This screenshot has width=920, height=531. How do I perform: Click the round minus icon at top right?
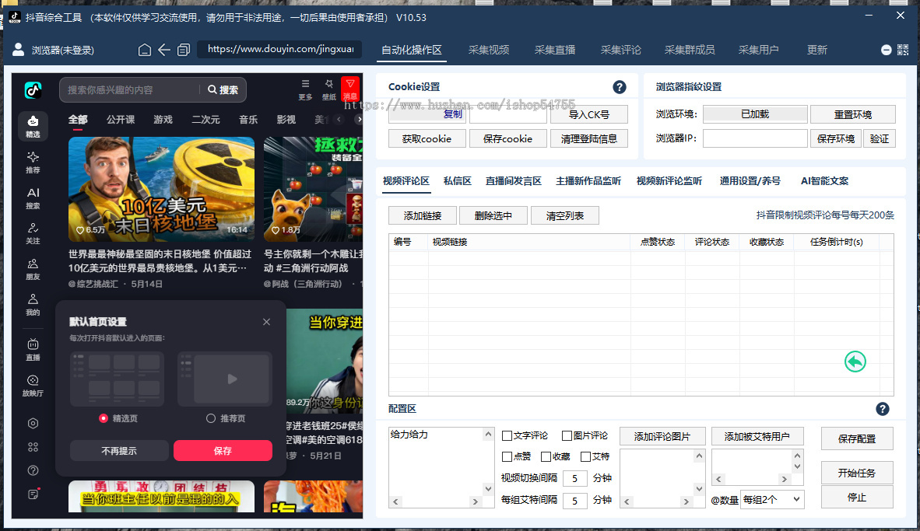(887, 50)
